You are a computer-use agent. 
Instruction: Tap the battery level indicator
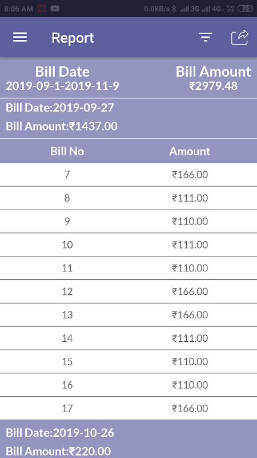(245, 9)
